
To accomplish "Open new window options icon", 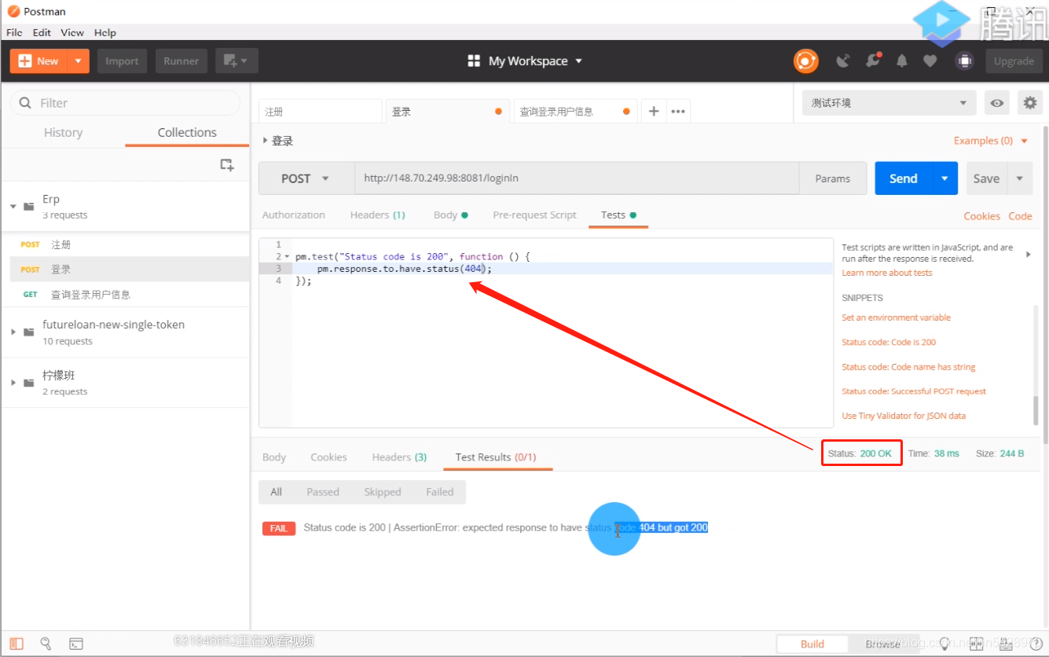I will click(237, 61).
